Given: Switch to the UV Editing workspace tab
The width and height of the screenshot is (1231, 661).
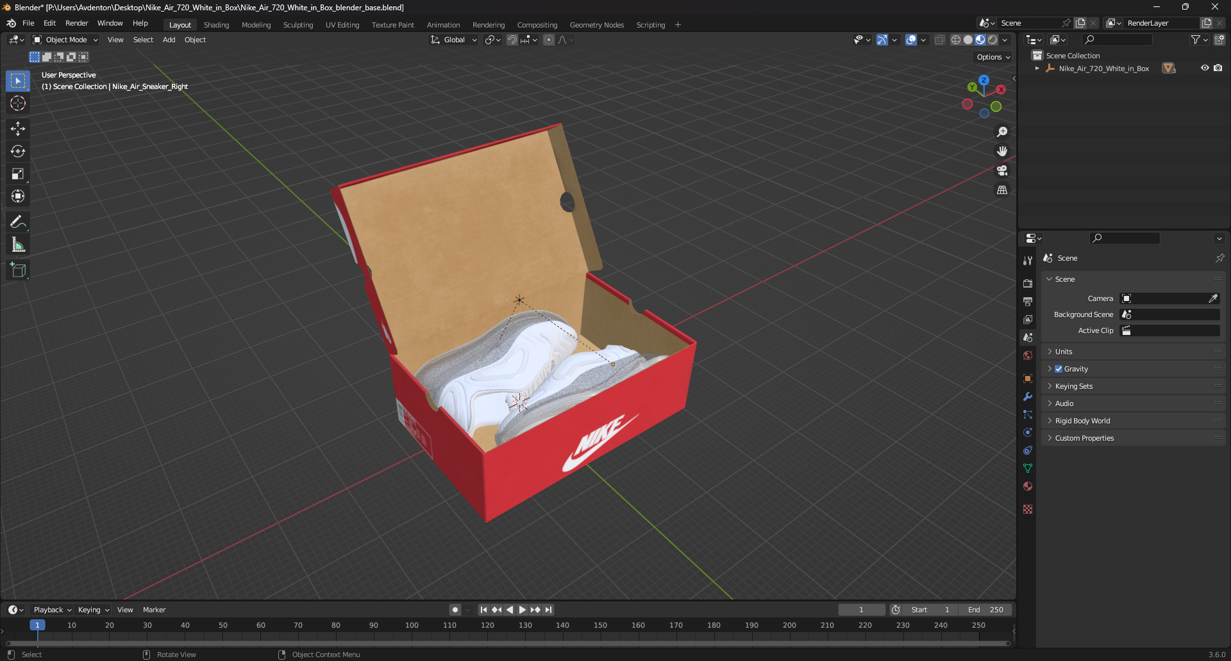Looking at the screenshot, I should (342, 25).
